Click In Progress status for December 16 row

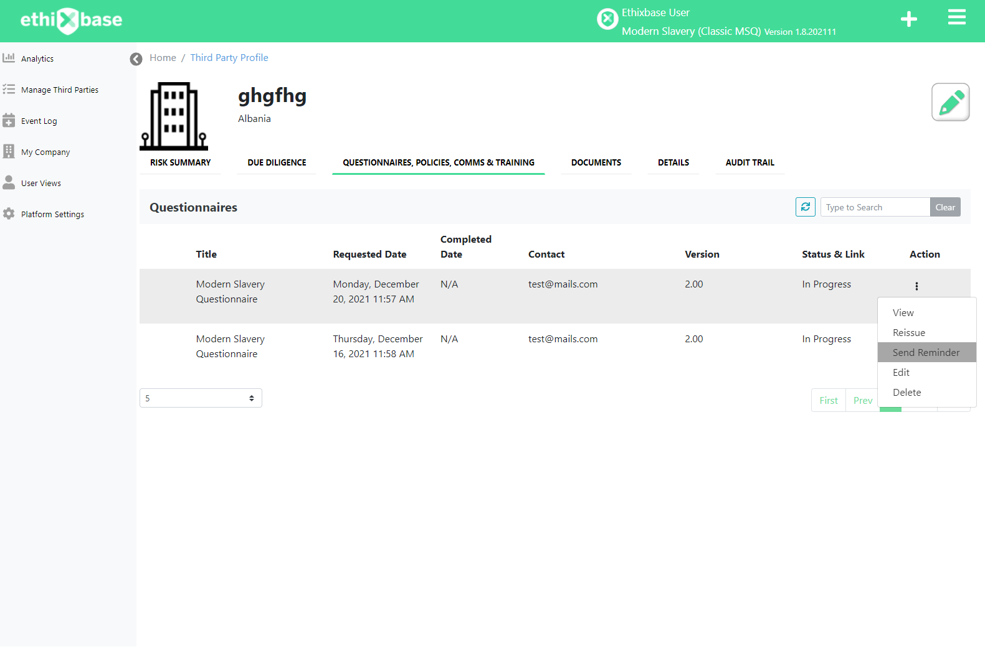click(x=826, y=339)
